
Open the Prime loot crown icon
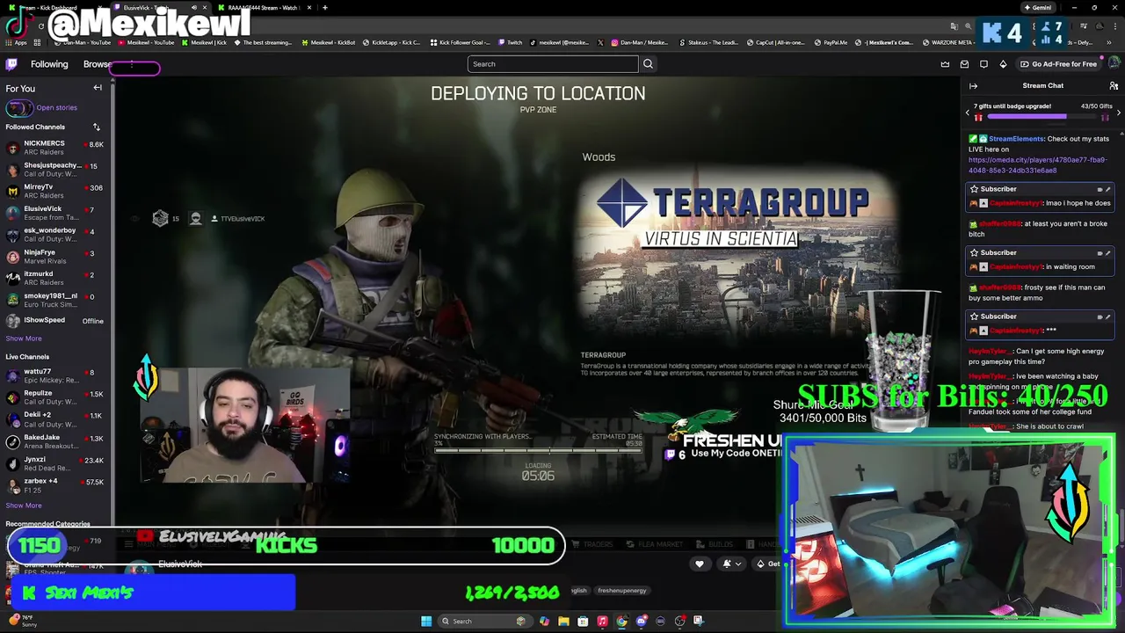945,64
